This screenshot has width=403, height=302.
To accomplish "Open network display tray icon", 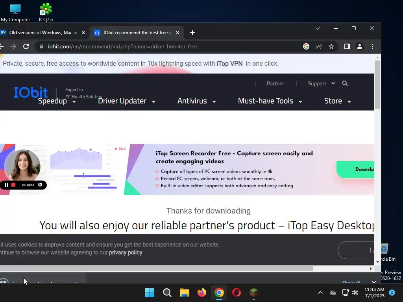I will 345,293.
